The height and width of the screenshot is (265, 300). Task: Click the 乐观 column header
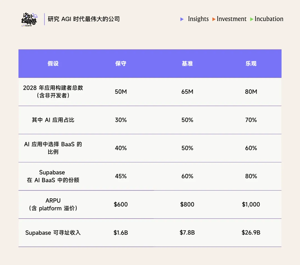tap(251, 64)
